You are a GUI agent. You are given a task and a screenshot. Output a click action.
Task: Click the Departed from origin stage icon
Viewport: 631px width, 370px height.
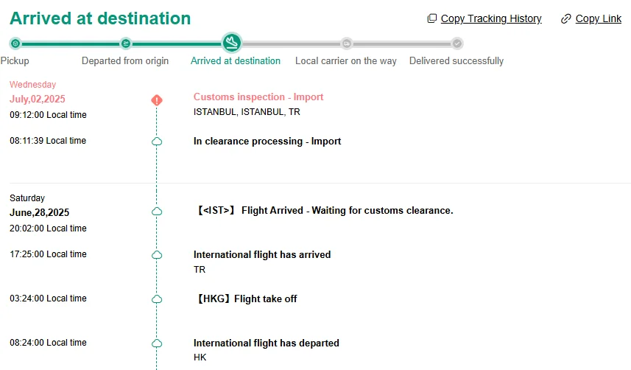point(125,43)
